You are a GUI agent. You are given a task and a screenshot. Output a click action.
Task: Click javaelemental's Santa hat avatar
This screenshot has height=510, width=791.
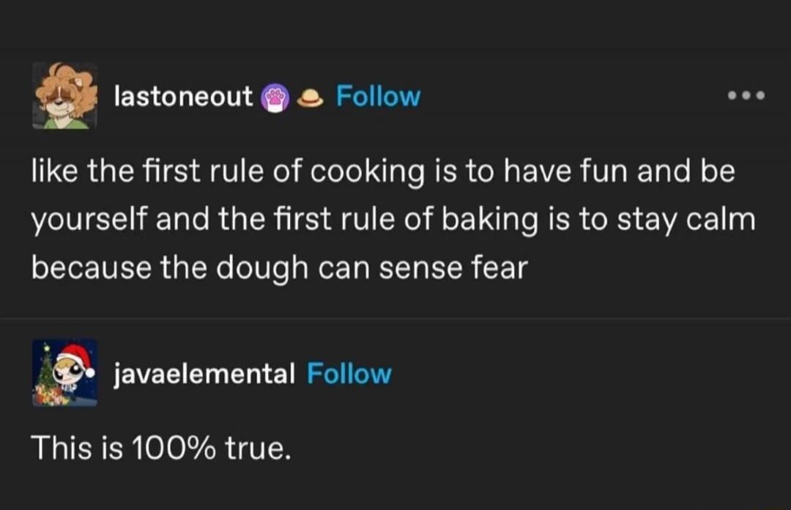[65, 372]
